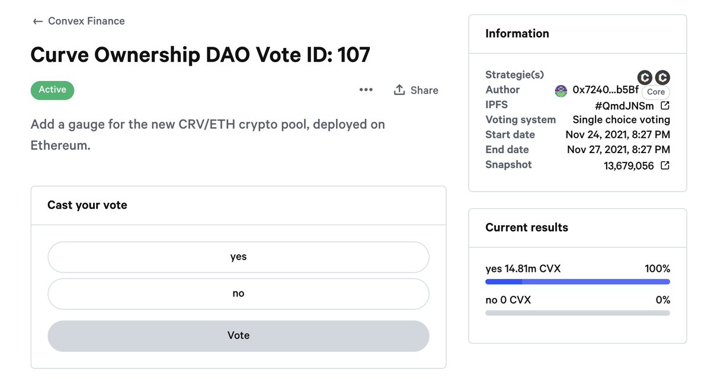The height and width of the screenshot is (379, 711).
Task: Select the "yes" vote option
Action: 238,257
